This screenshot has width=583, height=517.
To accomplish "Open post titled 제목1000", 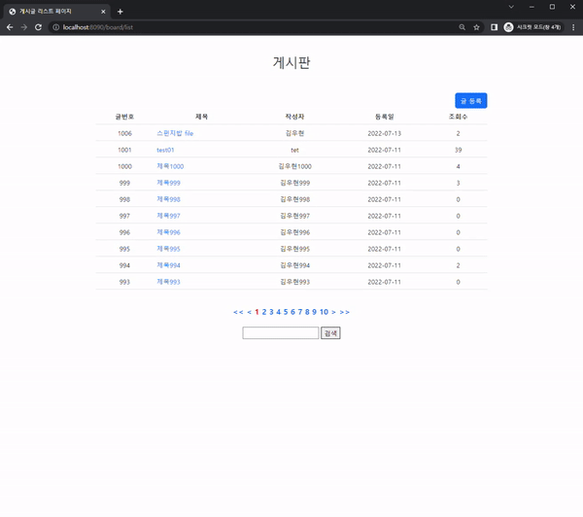I will point(170,166).
